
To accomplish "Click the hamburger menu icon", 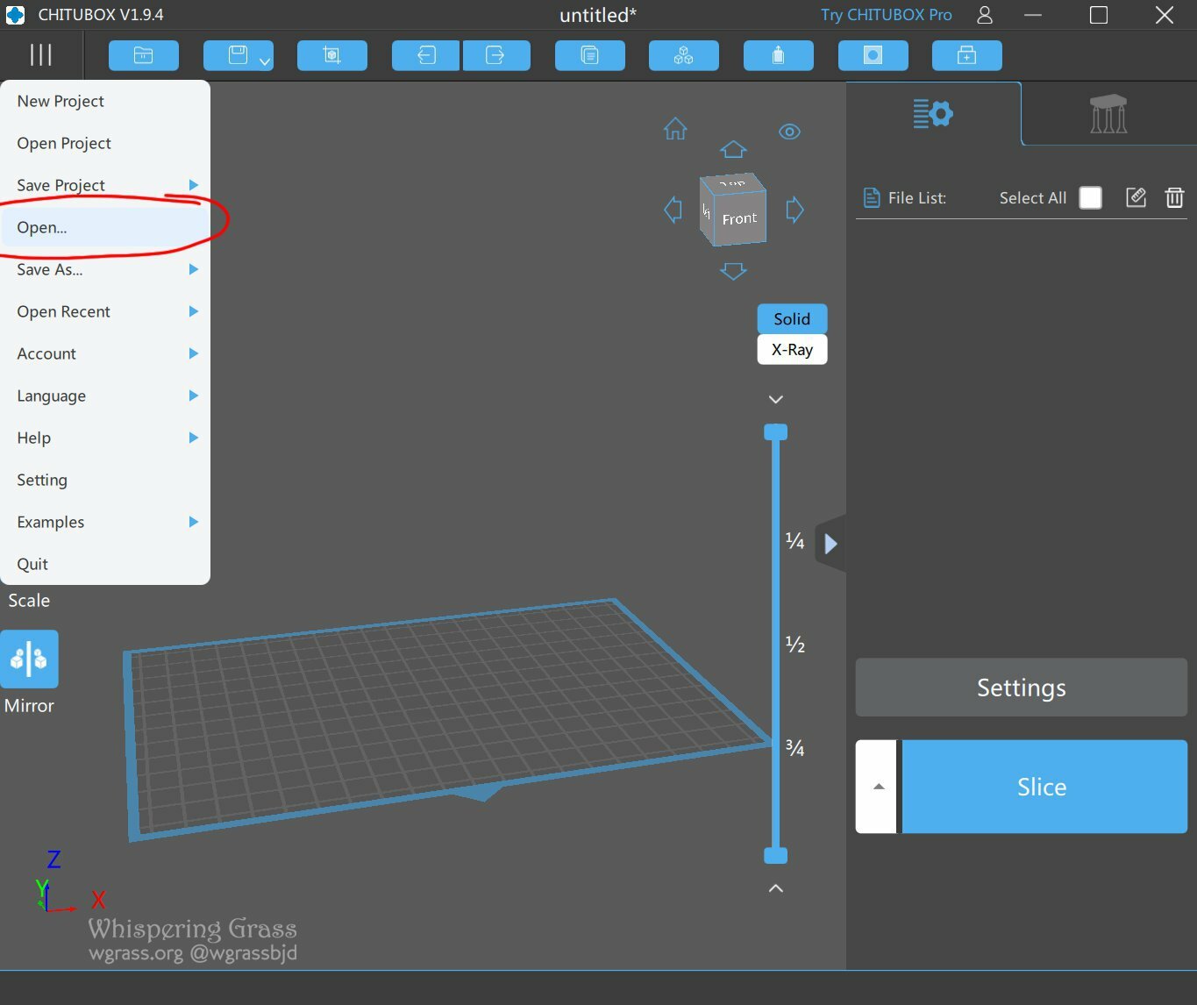I will [x=40, y=55].
